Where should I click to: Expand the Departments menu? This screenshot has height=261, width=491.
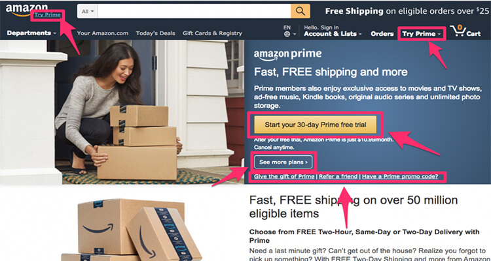(x=31, y=33)
